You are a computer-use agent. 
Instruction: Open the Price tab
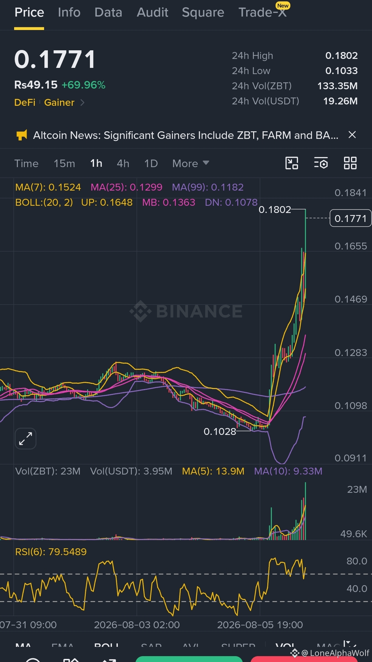[29, 12]
